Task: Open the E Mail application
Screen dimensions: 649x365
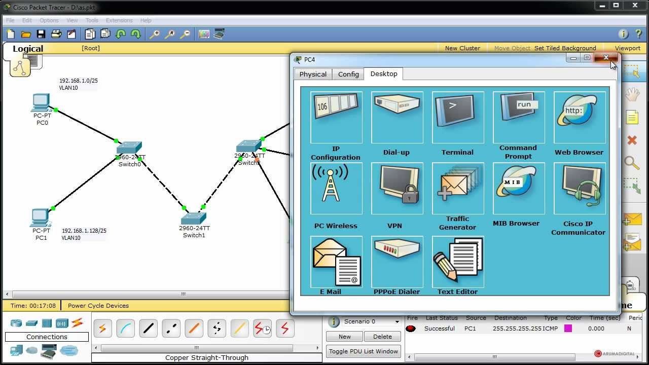Action: click(336, 262)
